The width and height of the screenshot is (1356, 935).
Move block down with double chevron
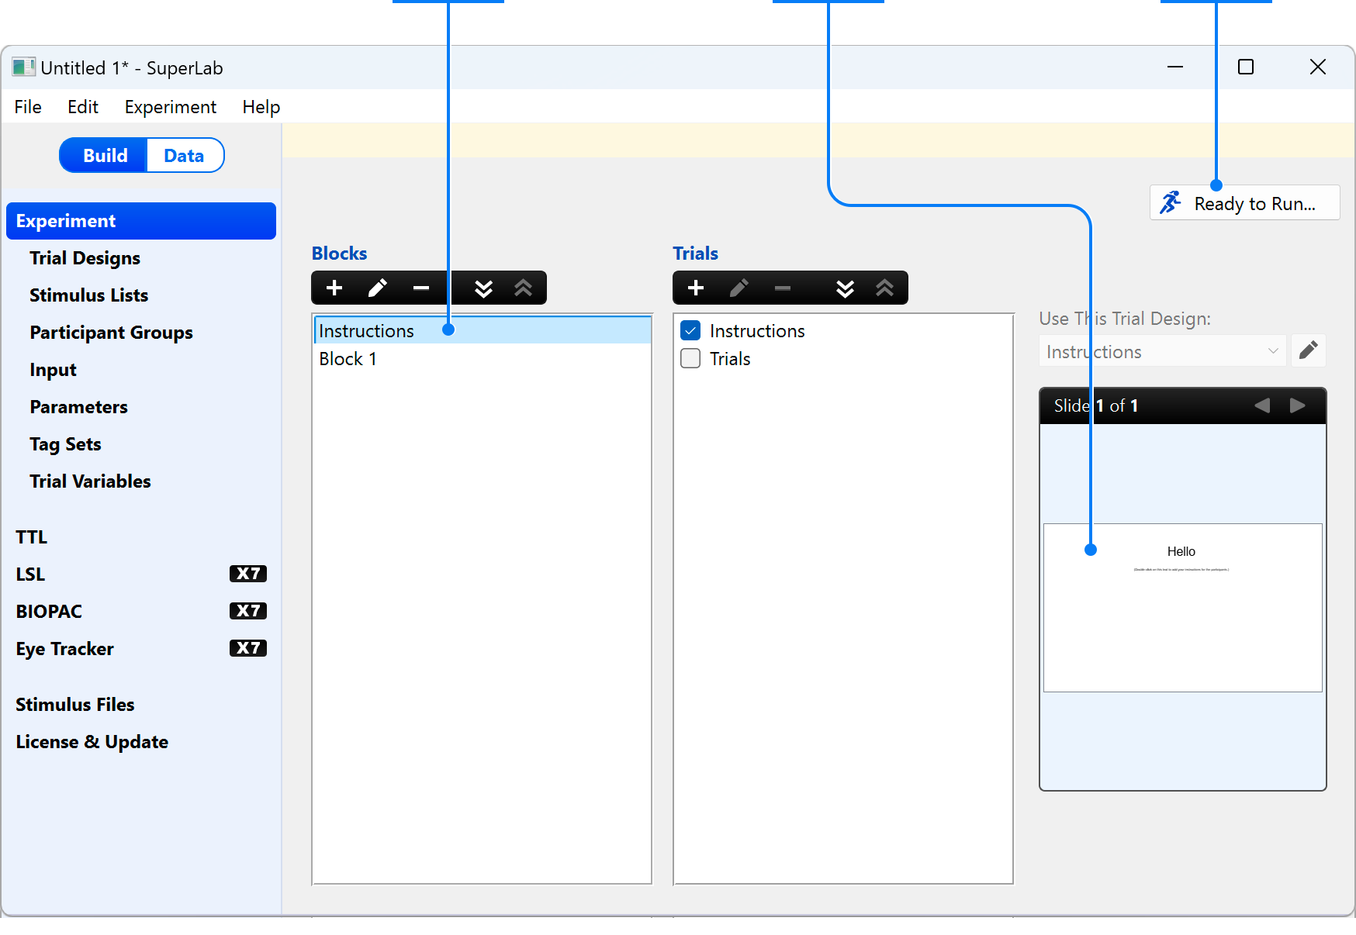(483, 288)
